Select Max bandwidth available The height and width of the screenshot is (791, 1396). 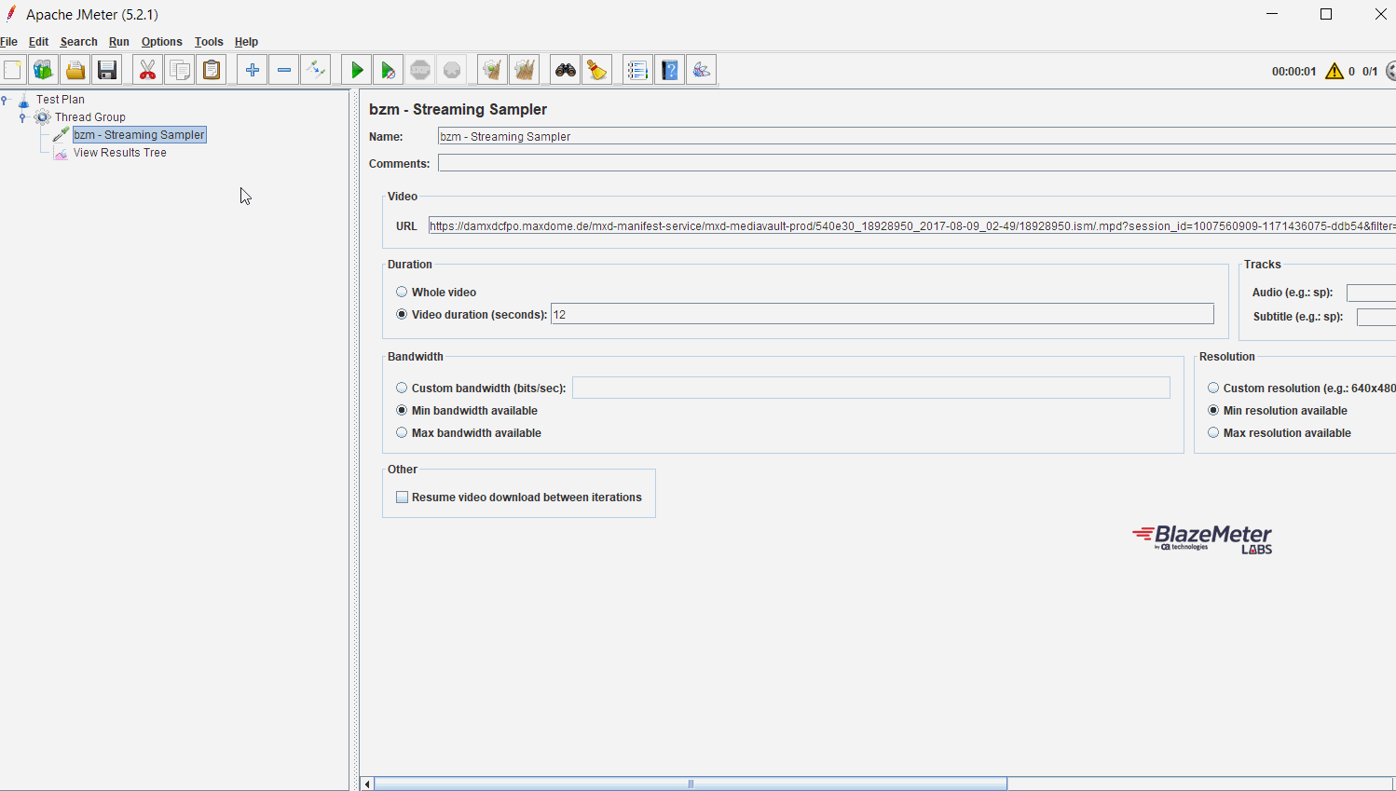[402, 433]
